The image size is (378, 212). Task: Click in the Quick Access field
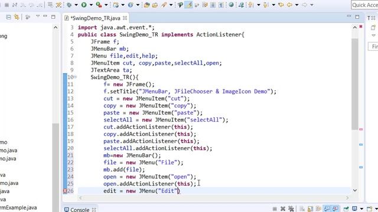pyautogui.click(x=364, y=5)
